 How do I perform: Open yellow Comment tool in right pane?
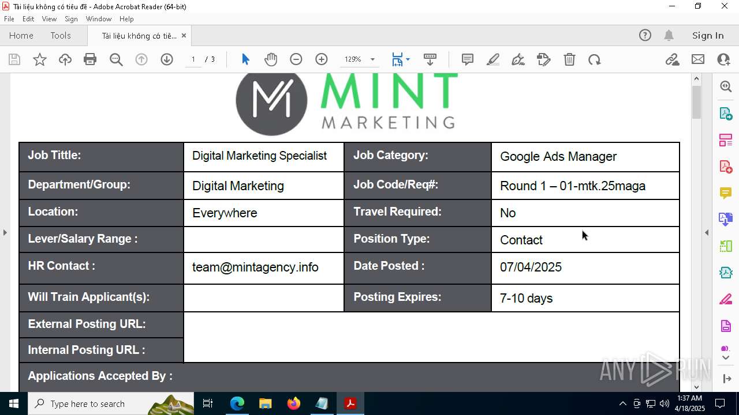pyautogui.click(x=726, y=193)
